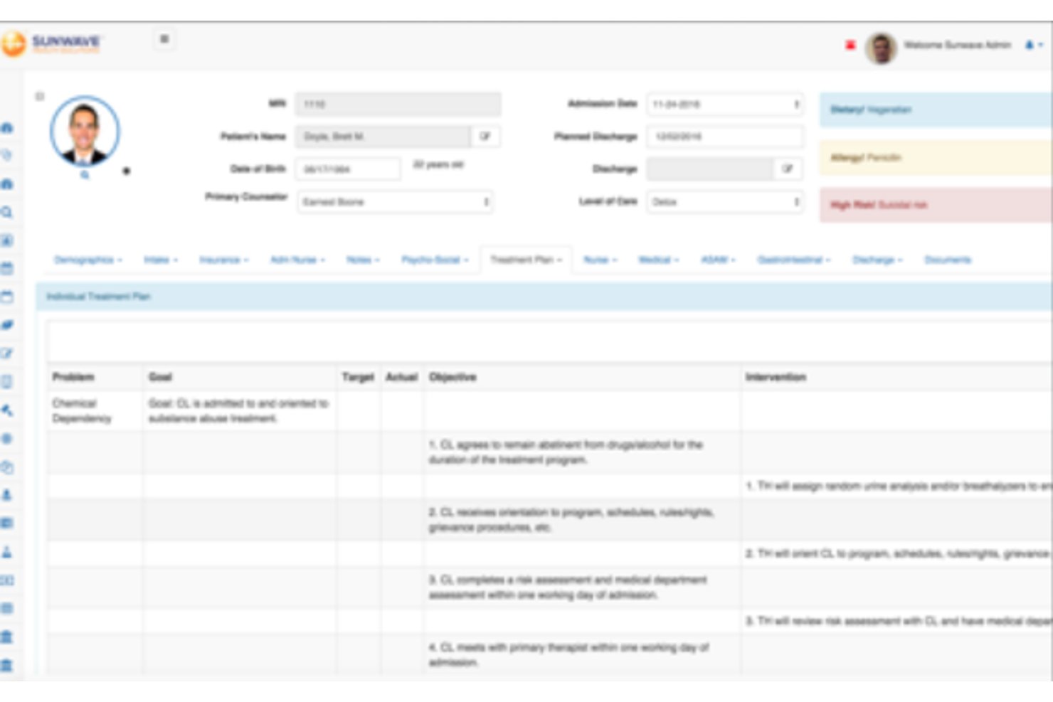Screen dimensions: 1053x702
Task: Click the Goal text about substance abuse treatment
Action: (x=238, y=410)
